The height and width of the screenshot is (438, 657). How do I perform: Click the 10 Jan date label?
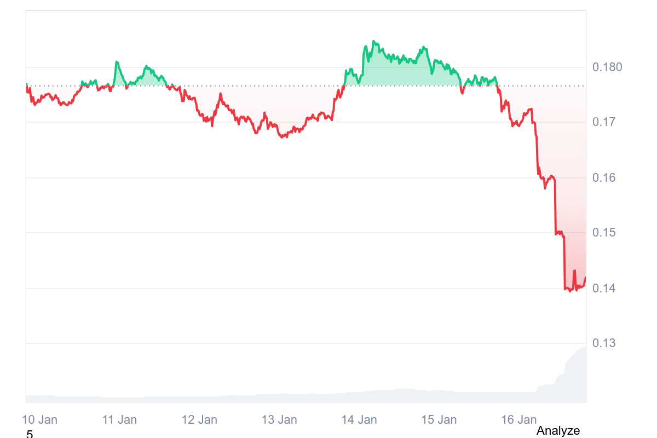[39, 420]
